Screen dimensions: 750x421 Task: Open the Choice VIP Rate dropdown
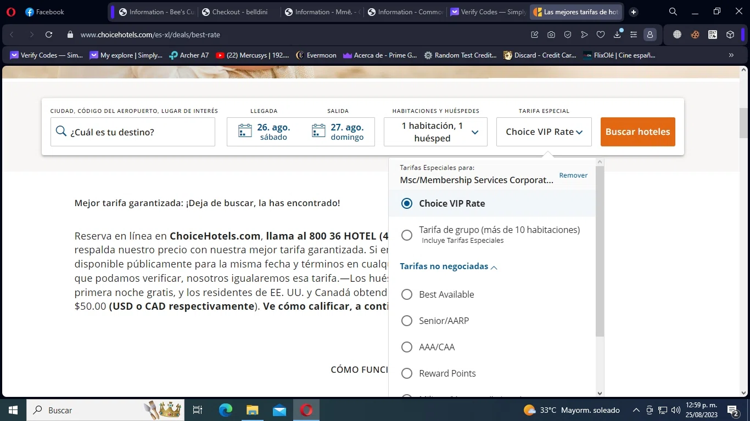click(544, 132)
